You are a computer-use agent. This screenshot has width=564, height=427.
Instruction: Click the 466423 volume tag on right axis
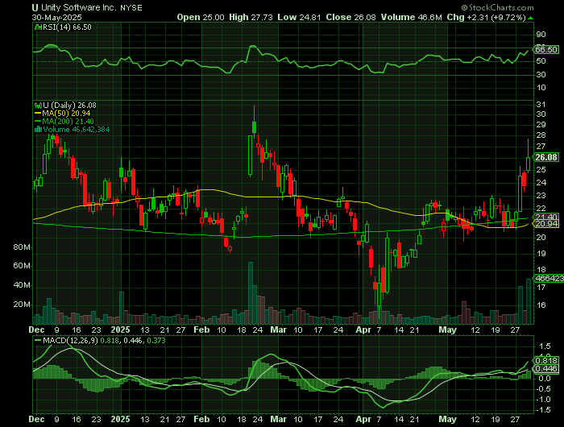point(549,279)
